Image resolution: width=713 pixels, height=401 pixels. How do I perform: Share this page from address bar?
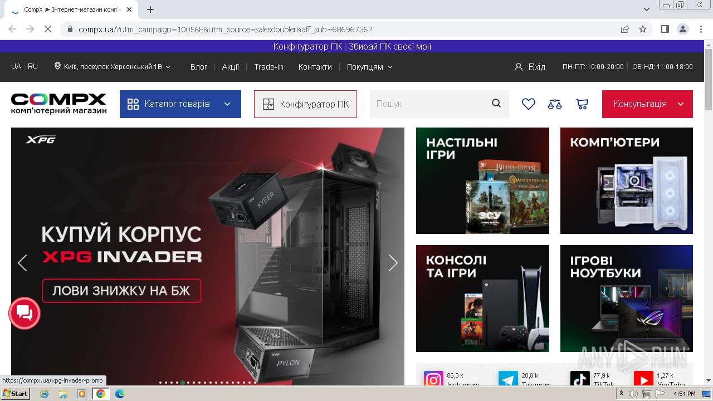(x=625, y=29)
